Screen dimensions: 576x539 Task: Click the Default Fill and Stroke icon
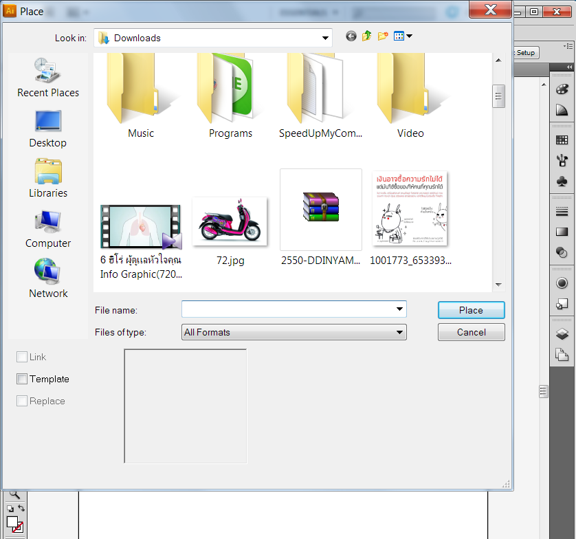tap(10, 509)
